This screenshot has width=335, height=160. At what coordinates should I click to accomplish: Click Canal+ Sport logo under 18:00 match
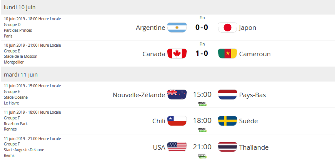click(x=202, y=130)
